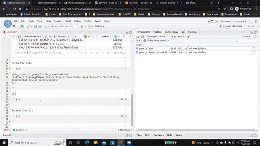Viewport: 260px width, 146px height.
Task: Switch to Connections tab
Action: (171, 32)
